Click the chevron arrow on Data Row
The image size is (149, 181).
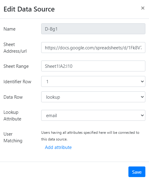click(142, 97)
